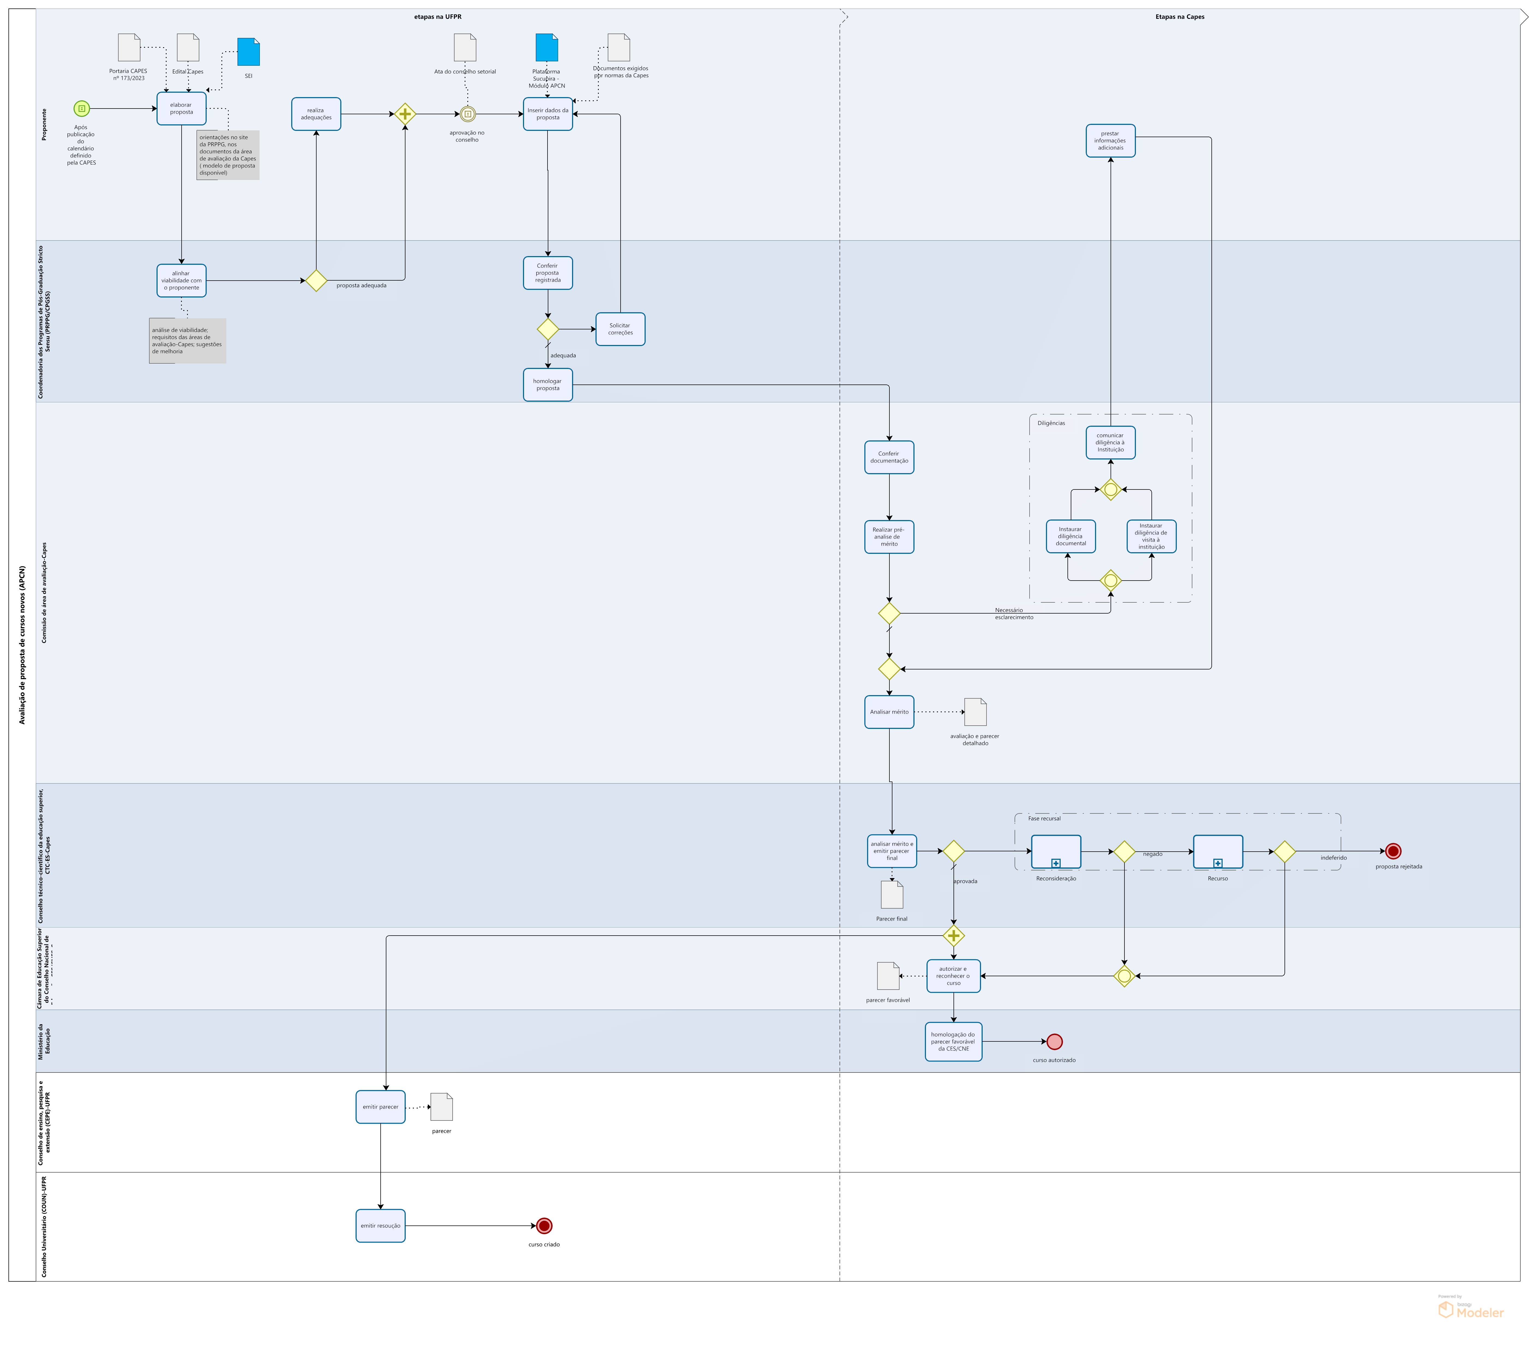Viewport: 1534px width, 1361px height.
Task: Expand the Recurso subprocess plus marker
Action: 1218,863
